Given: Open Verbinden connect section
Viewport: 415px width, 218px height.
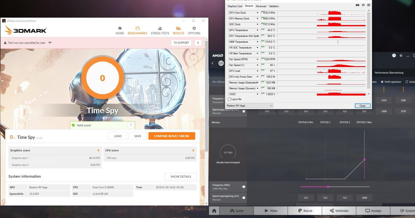Looking at the screenshot, I should pyautogui.click(x=339, y=211).
